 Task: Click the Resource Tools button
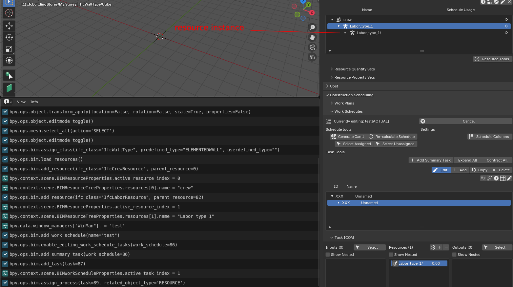(492, 59)
